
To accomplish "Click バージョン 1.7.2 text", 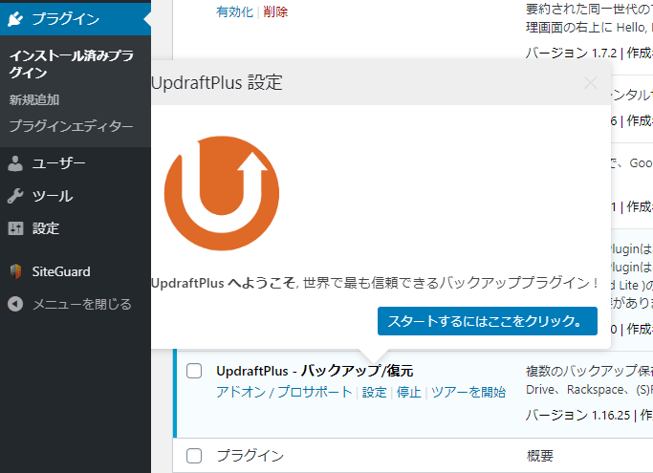I will click(571, 53).
